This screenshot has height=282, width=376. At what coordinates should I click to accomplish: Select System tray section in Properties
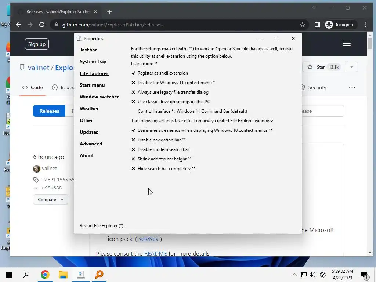(93, 62)
